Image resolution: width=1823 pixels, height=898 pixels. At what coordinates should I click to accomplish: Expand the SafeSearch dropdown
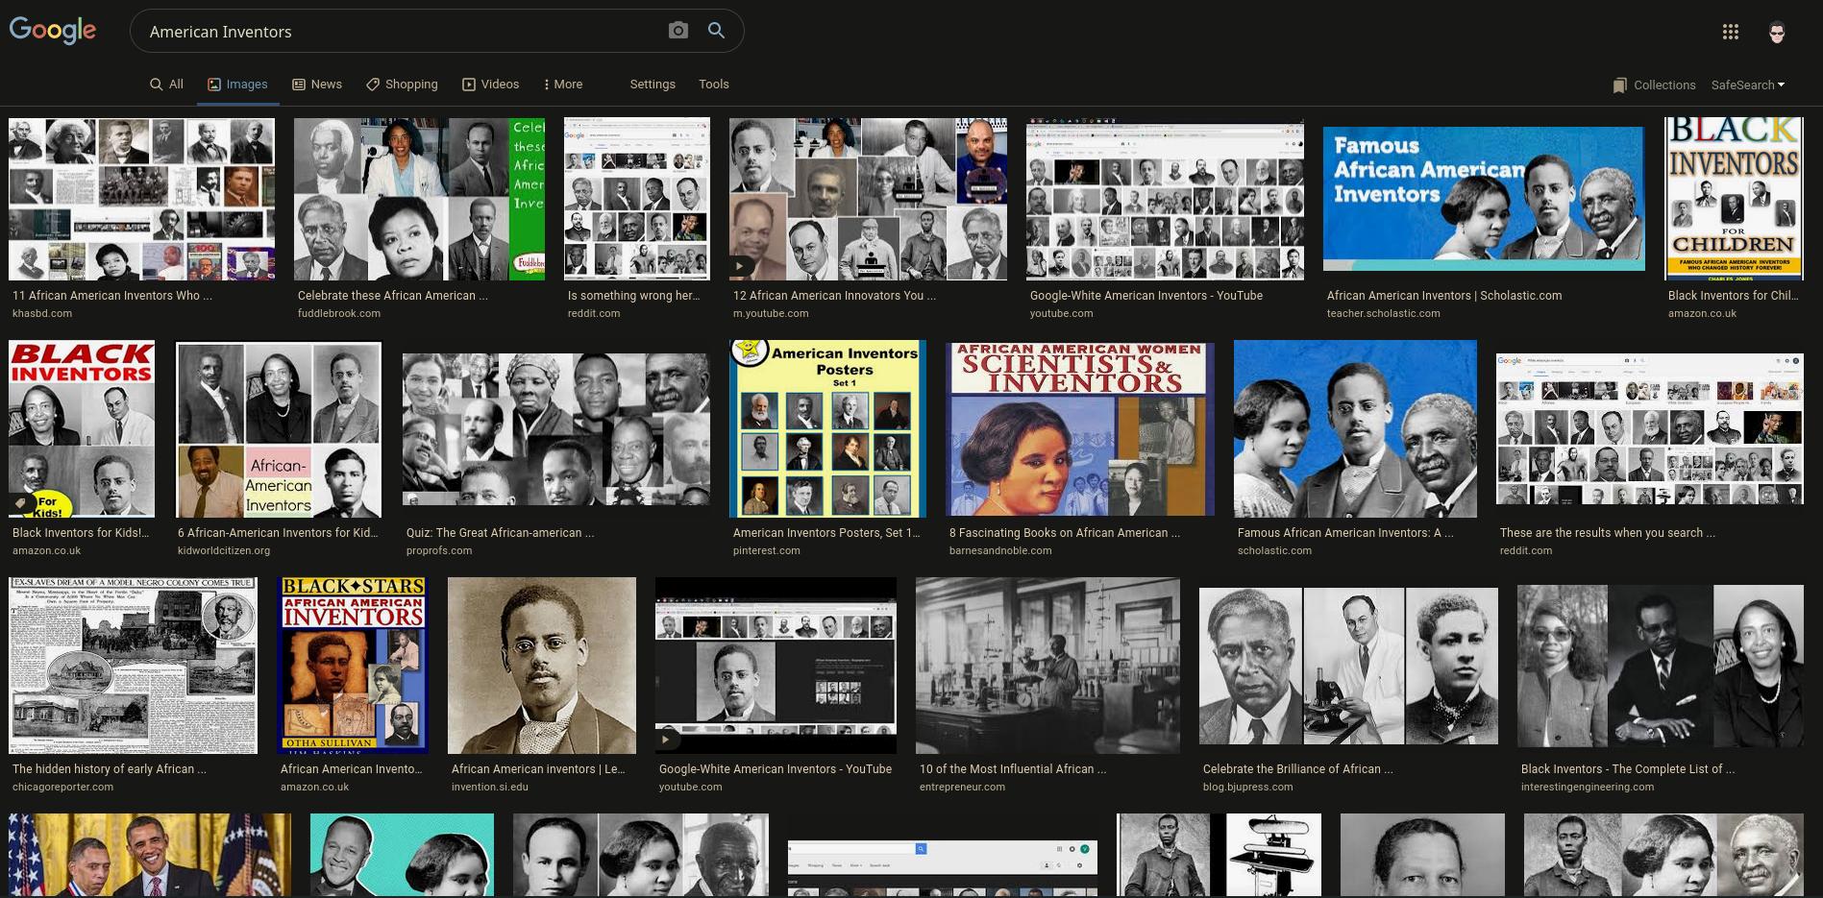pyautogui.click(x=1748, y=85)
